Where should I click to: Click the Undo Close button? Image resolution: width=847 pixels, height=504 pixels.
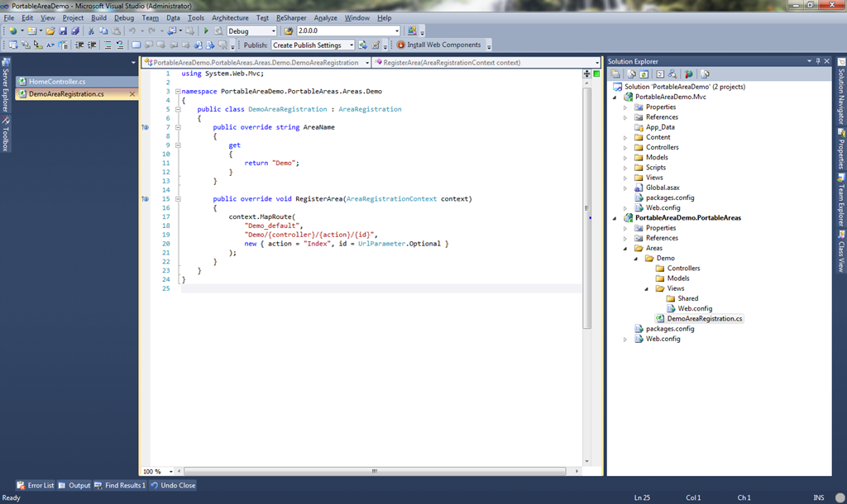coord(173,485)
